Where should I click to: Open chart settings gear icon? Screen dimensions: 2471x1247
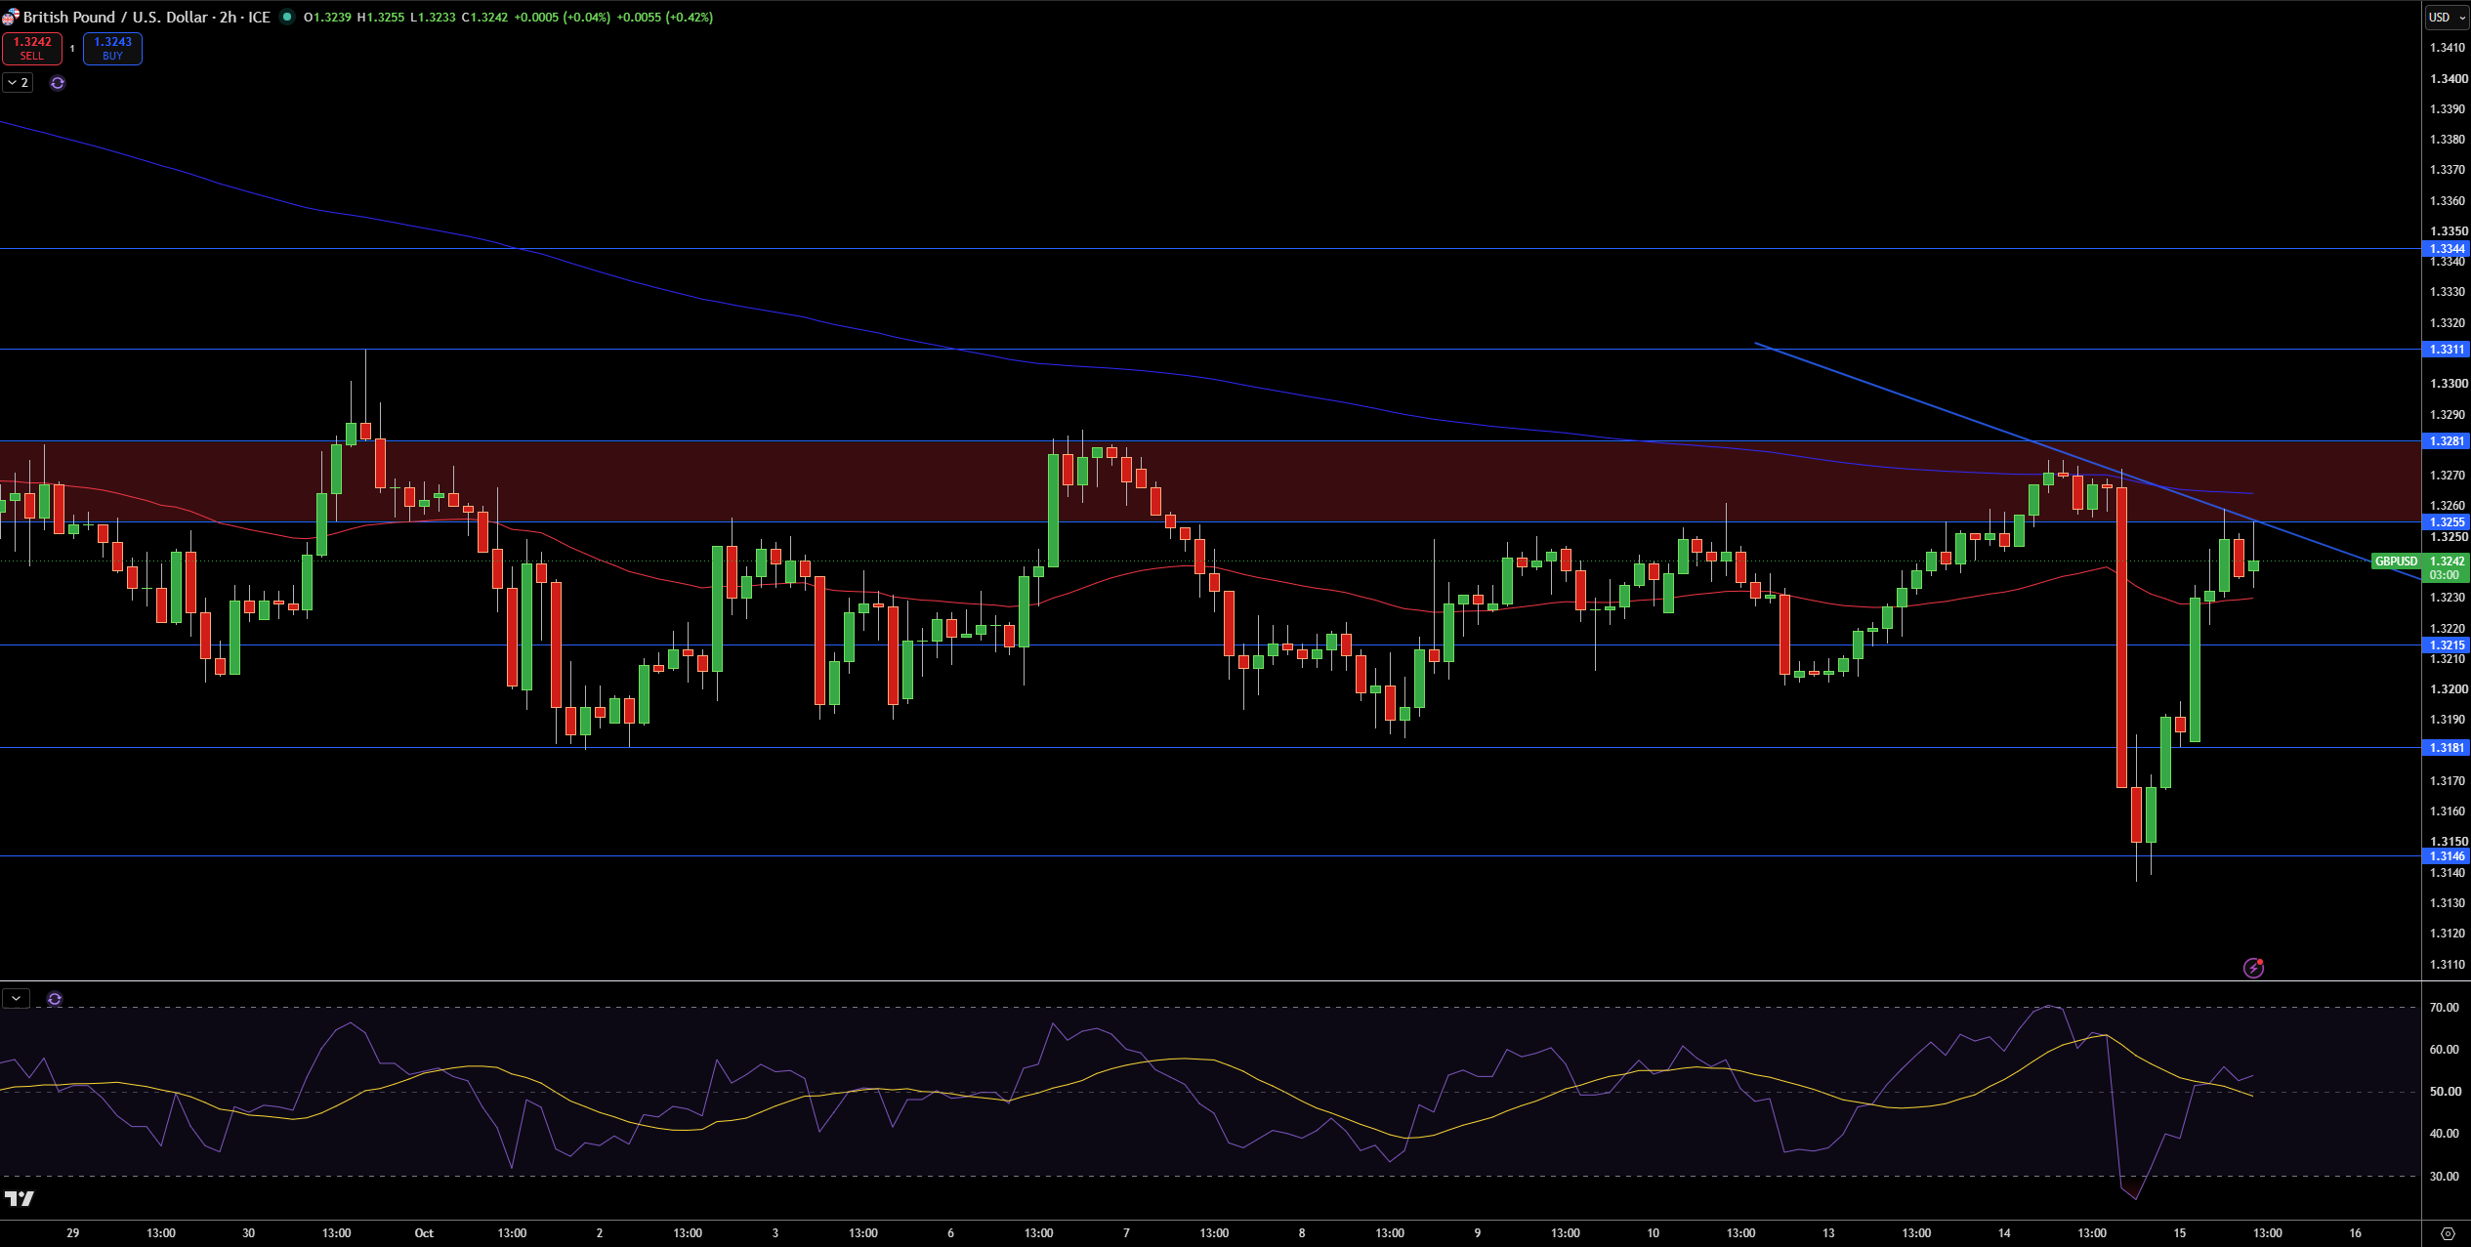pyautogui.click(x=2447, y=1233)
